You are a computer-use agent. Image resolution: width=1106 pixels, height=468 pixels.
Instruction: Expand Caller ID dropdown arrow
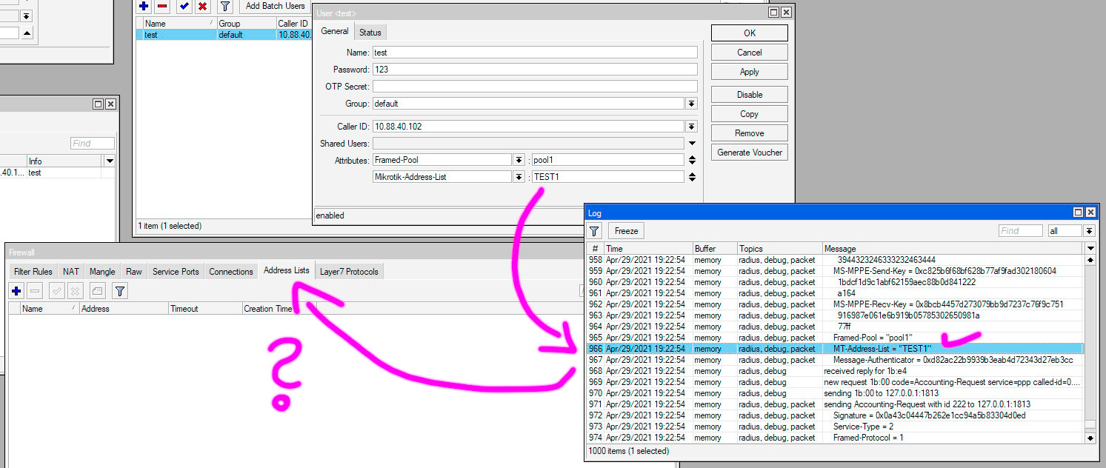(691, 127)
